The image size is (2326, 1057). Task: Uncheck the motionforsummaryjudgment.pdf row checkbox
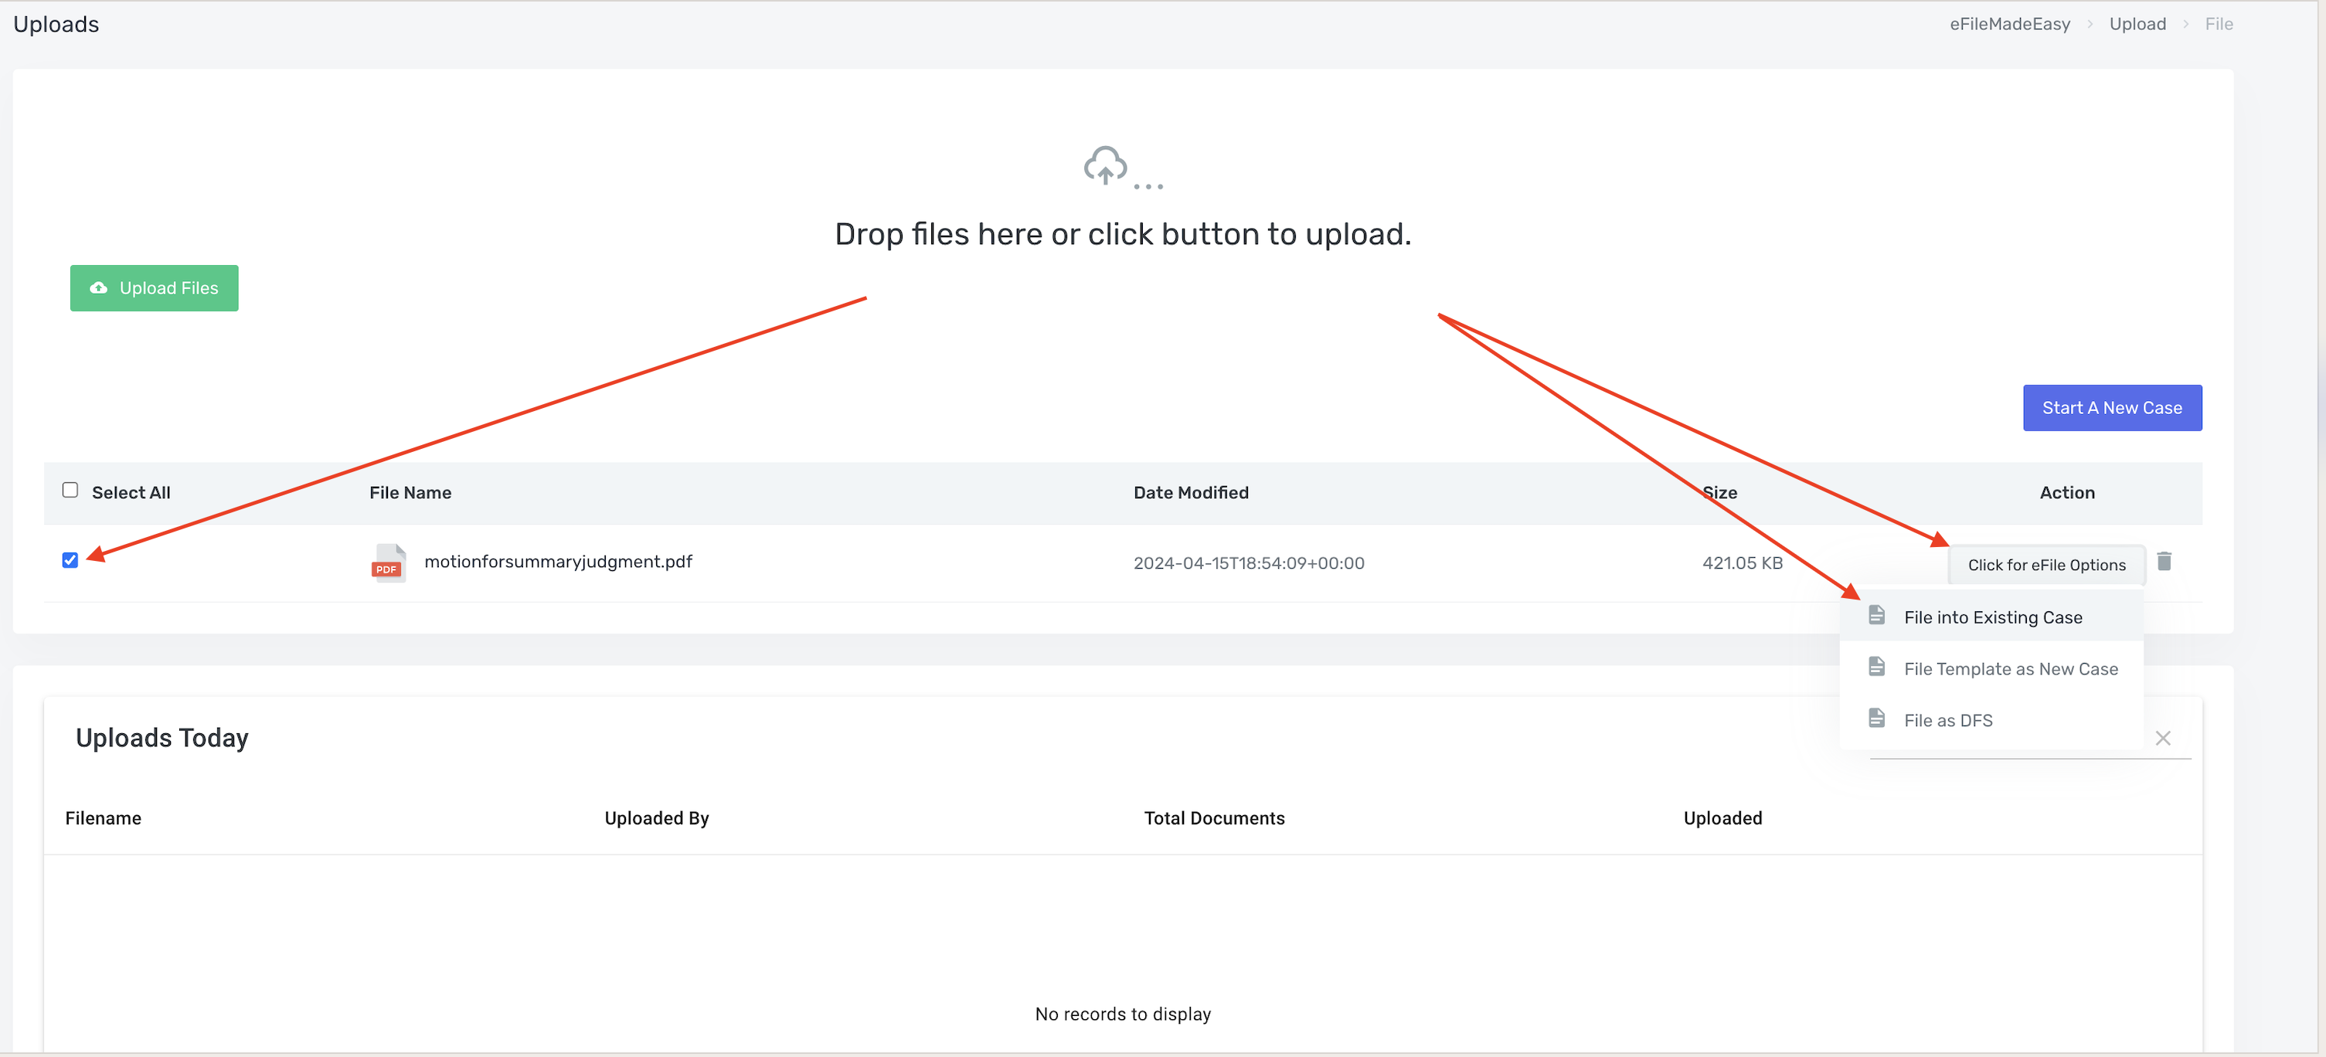[70, 560]
